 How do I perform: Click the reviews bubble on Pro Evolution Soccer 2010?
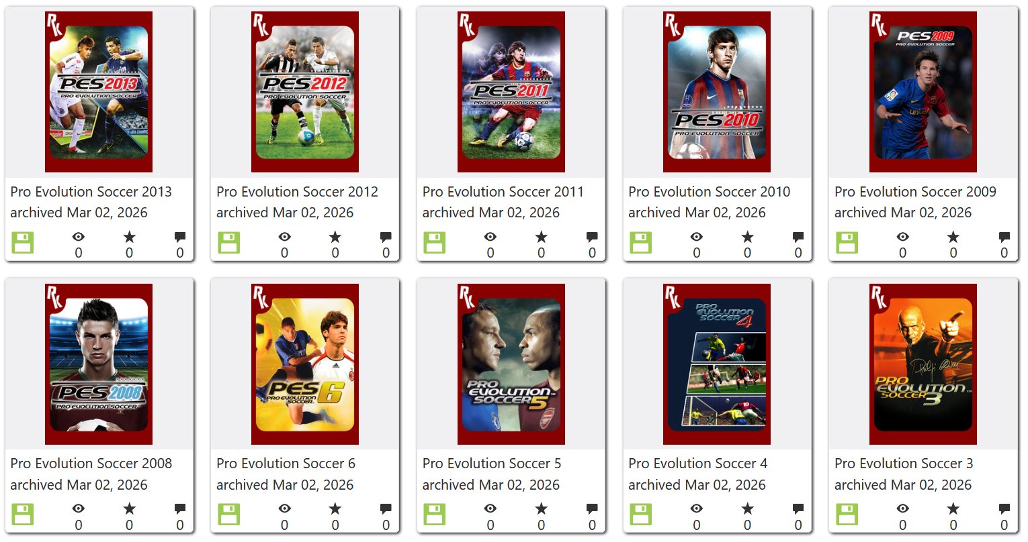coord(798,237)
